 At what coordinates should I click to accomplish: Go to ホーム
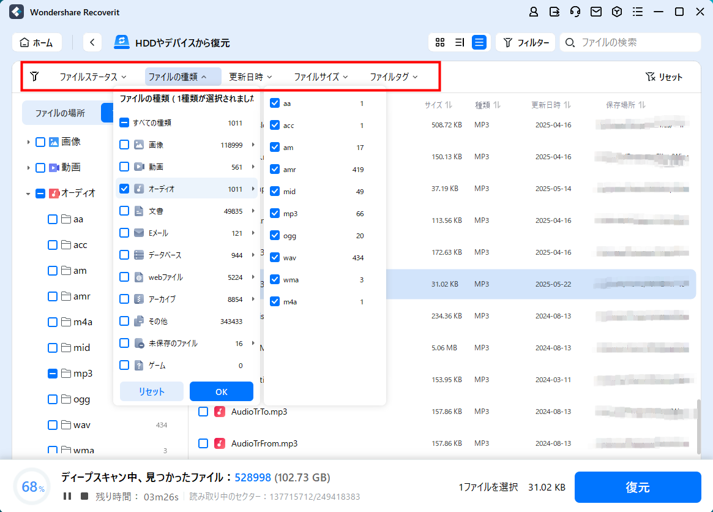pyautogui.click(x=37, y=42)
